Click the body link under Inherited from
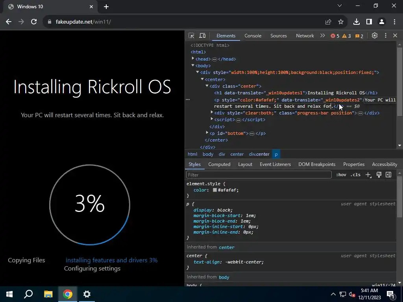Screen dimensions: 403x302 point(224,277)
